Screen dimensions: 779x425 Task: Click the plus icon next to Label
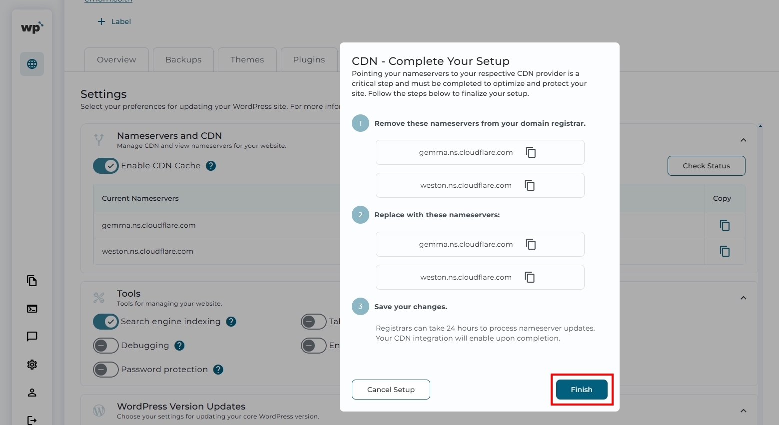coord(101,21)
